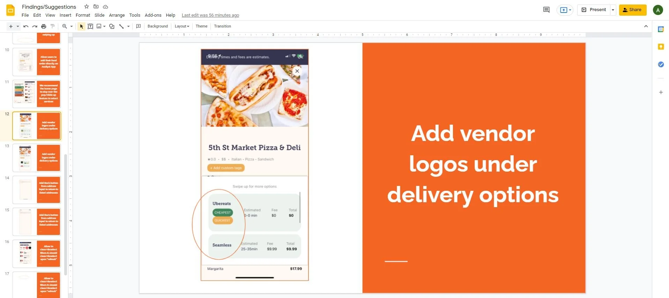Click the Google Slides home logo
The image size is (669, 298).
10,10
